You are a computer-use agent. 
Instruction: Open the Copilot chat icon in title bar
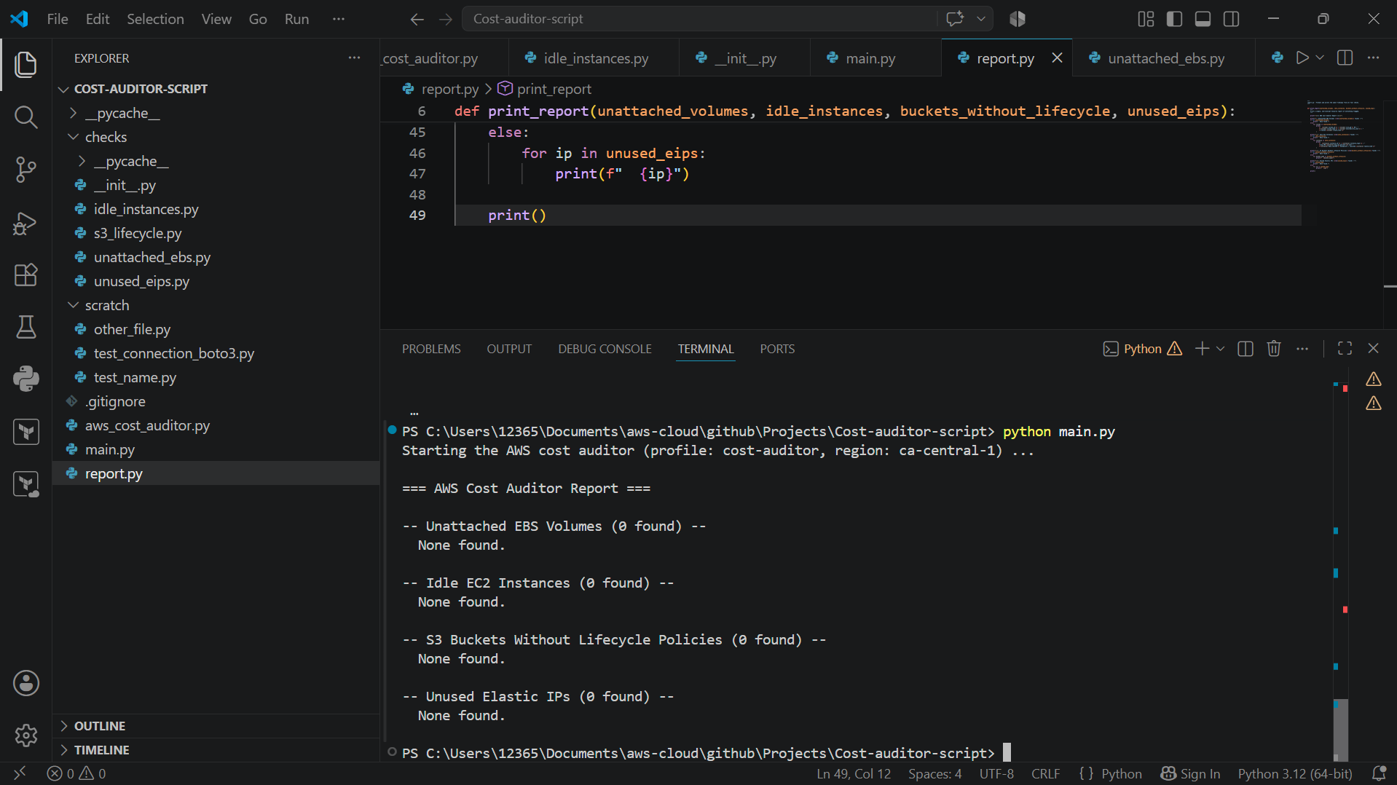pyautogui.click(x=955, y=19)
